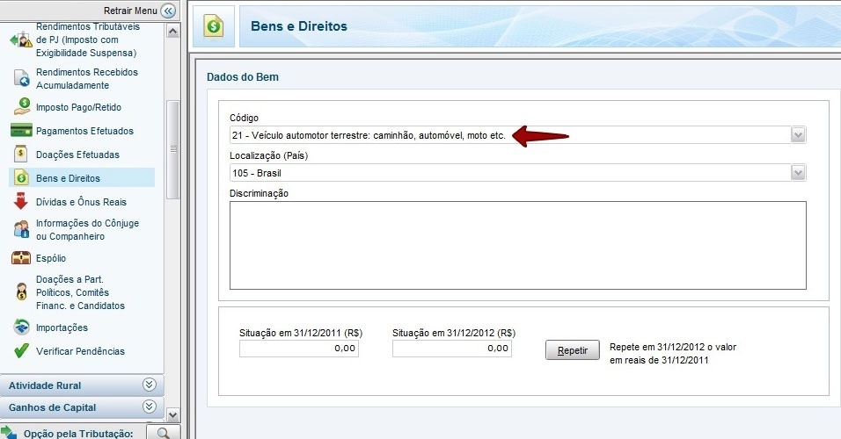Open Bens e Direitos menu item
Screen dimensions: 841x439
68,178
